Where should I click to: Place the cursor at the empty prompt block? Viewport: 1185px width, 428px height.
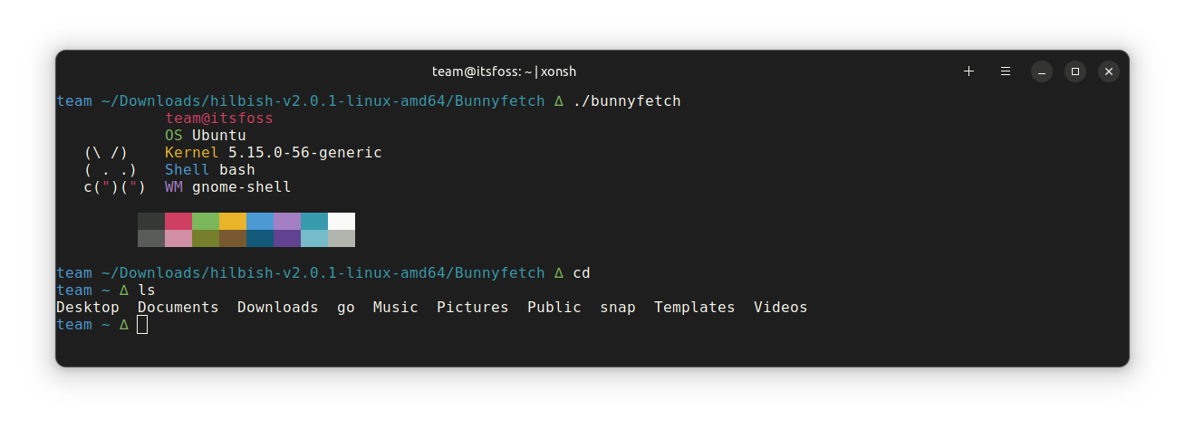[x=142, y=325]
